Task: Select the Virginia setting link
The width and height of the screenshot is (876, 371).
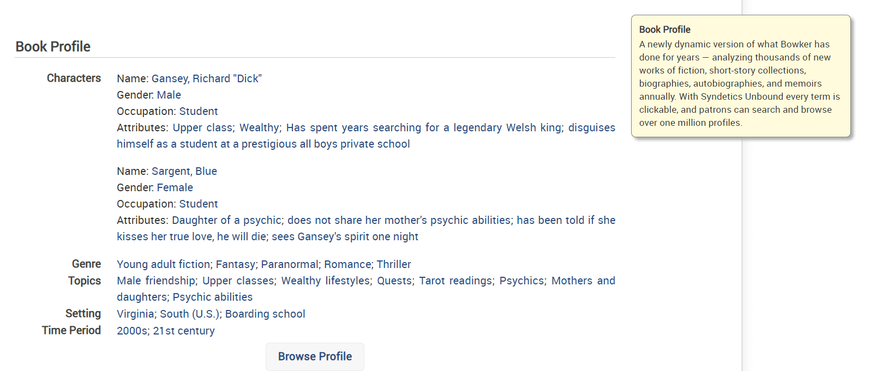Action: 135,314
